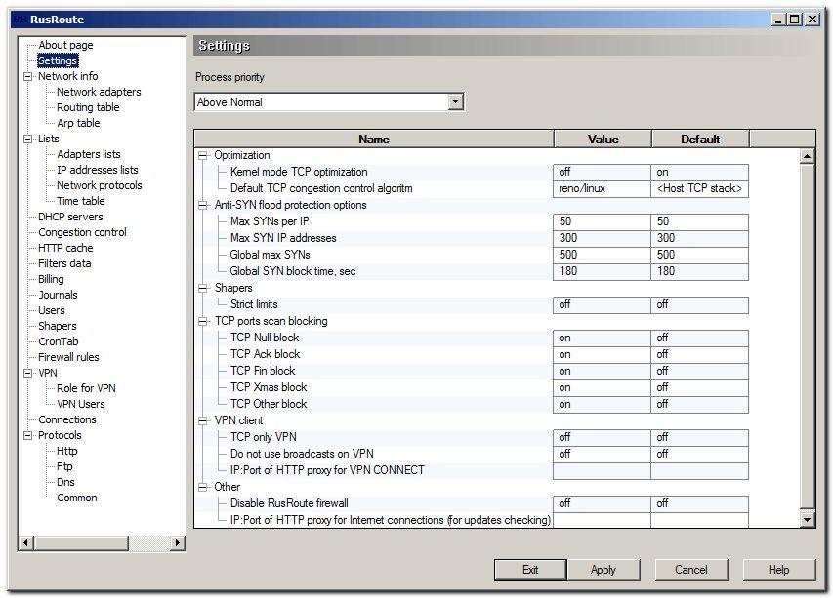Open Journals page
833x598 pixels.
click(x=58, y=295)
